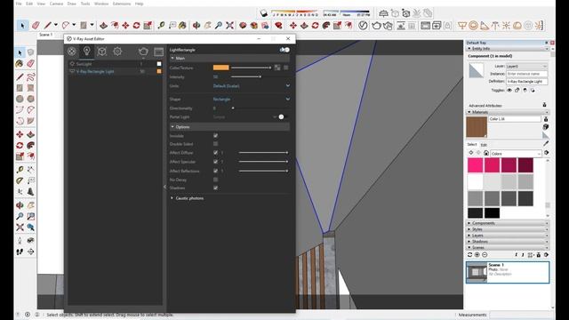Open the Camera menu

56,4
